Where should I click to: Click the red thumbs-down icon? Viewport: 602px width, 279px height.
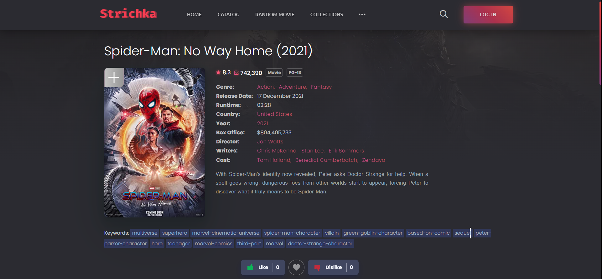(317, 267)
